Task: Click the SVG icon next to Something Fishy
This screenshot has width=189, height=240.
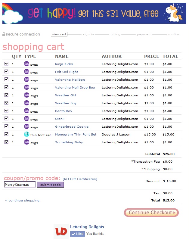Action: 26,142
